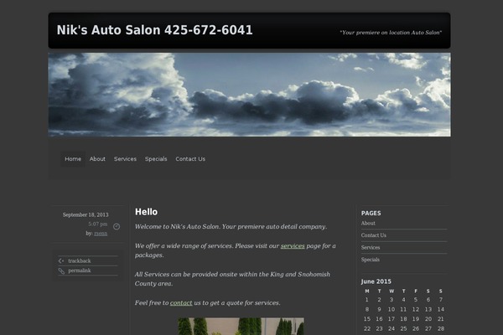The height and width of the screenshot is (335, 503).
Task: Click the photo below the post text
Action: [x=241, y=327]
